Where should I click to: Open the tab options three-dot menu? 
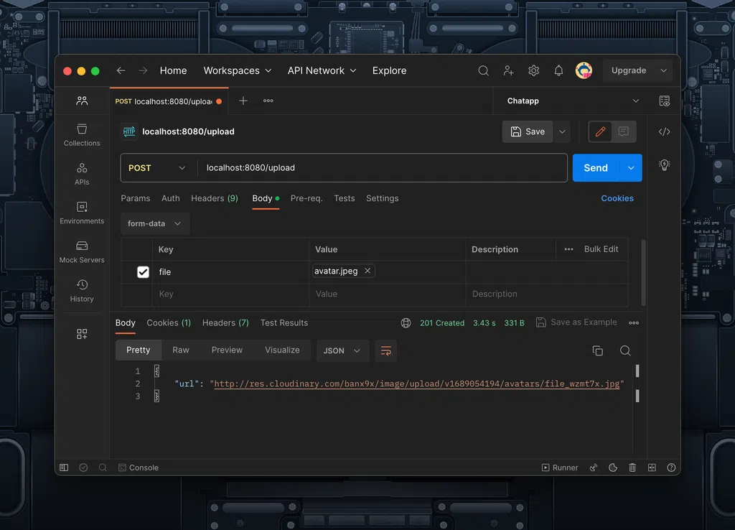(268, 101)
